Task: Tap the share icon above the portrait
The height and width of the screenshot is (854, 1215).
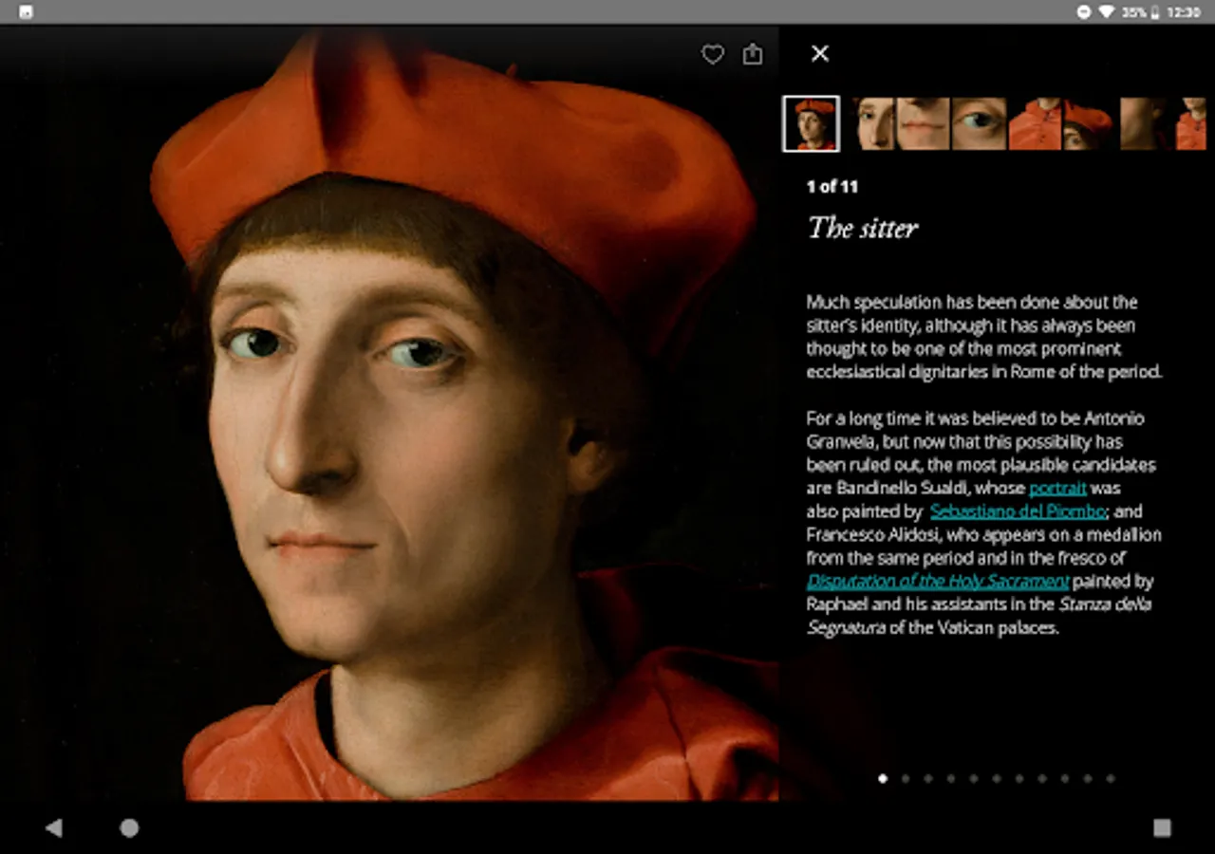Action: point(753,54)
